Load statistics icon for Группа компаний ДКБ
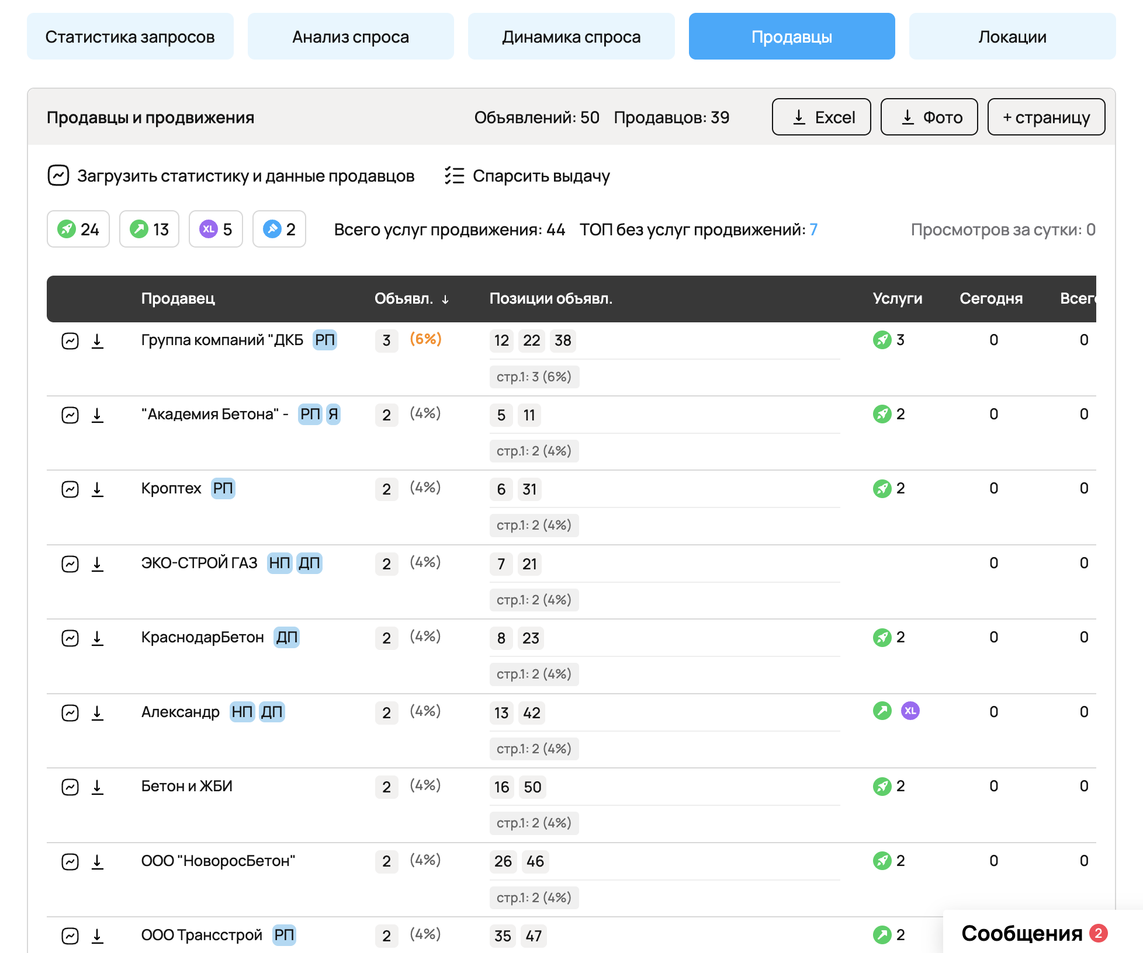The image size is (1143, 953). tap(70, 340)
